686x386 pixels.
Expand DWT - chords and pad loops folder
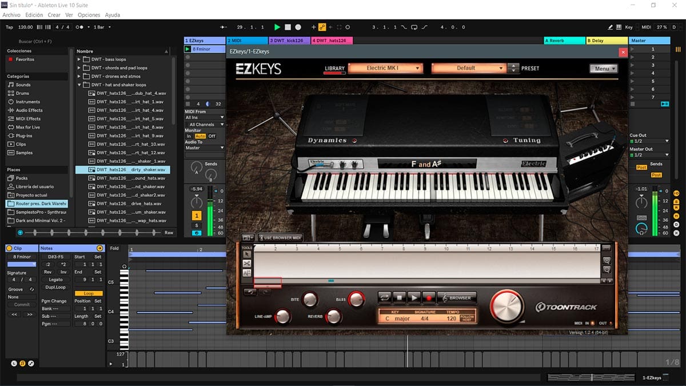pos(79,67)
